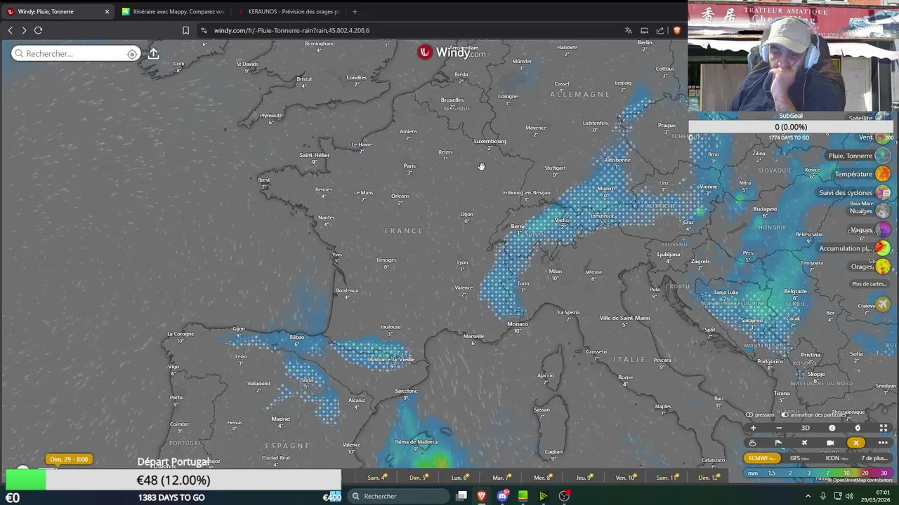Viewport: 899px width, 505px height.
Task: Jump timeline to Mar. 7
Action: 501,478
